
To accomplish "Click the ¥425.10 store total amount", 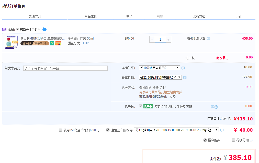I will 243,119.
